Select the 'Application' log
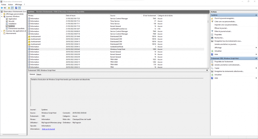The width and height of the screenshot is (258, 139). (x=13, y=19)
